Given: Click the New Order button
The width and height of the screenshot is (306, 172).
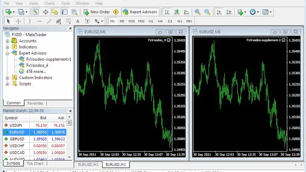Looking at the screenshot, I should point(97,12).
